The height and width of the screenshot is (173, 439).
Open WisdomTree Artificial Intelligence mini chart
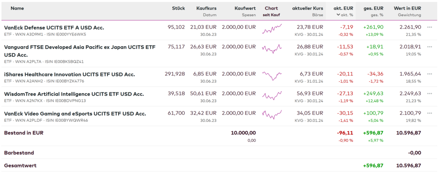(272, 95)
